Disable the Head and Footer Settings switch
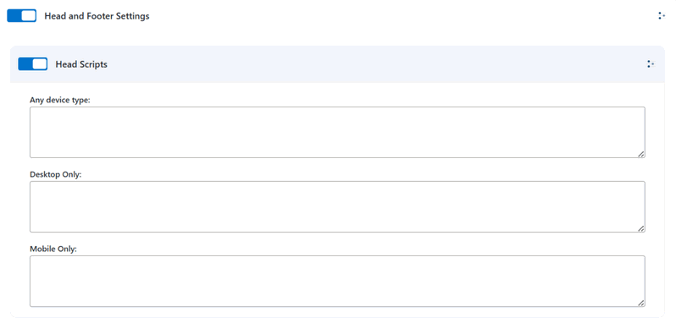The width and height of the screenshot is (676, 323). (x=21, y=16)
